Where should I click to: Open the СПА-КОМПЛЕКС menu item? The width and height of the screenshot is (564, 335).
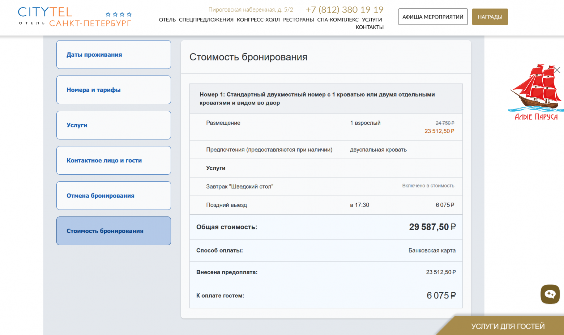coord(338,20)
